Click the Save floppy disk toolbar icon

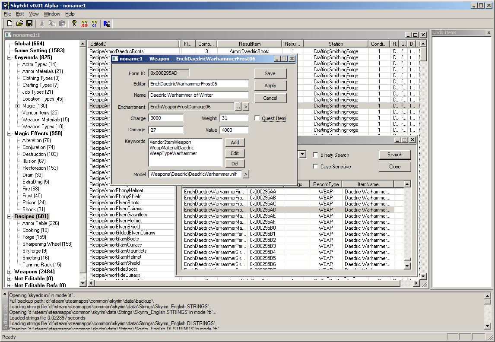[x=29, y=23]
